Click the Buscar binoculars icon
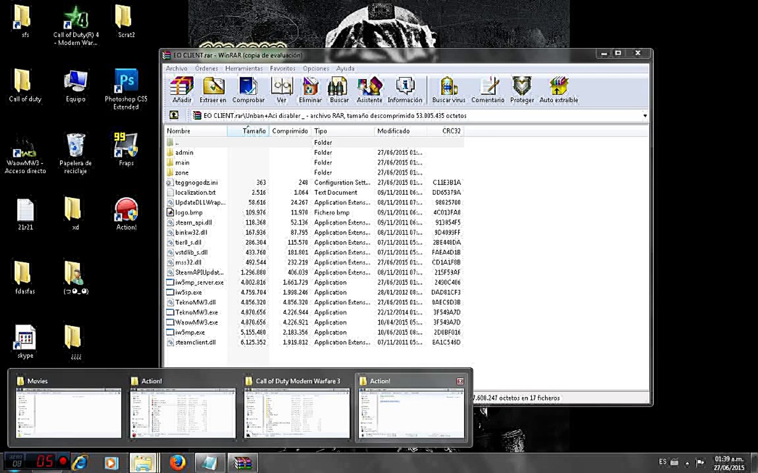The image size is (758, 473). (339, 90)
